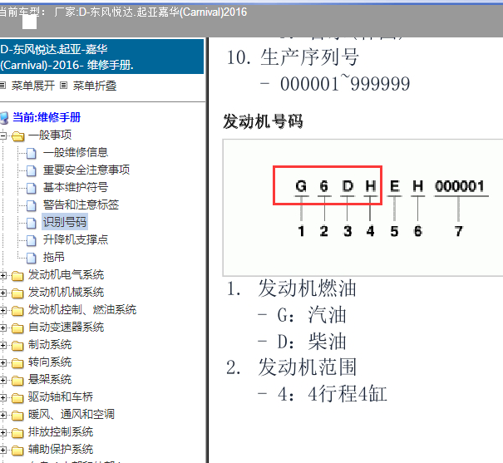Select the 发动机机械系统 label
The width and height of the screenshot is (503, 463).
point(66,292)
